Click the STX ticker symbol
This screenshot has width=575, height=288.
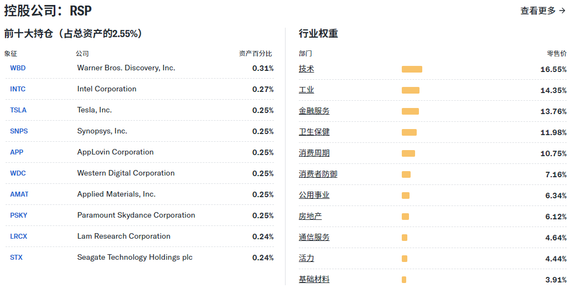click(x=16, y=258)
